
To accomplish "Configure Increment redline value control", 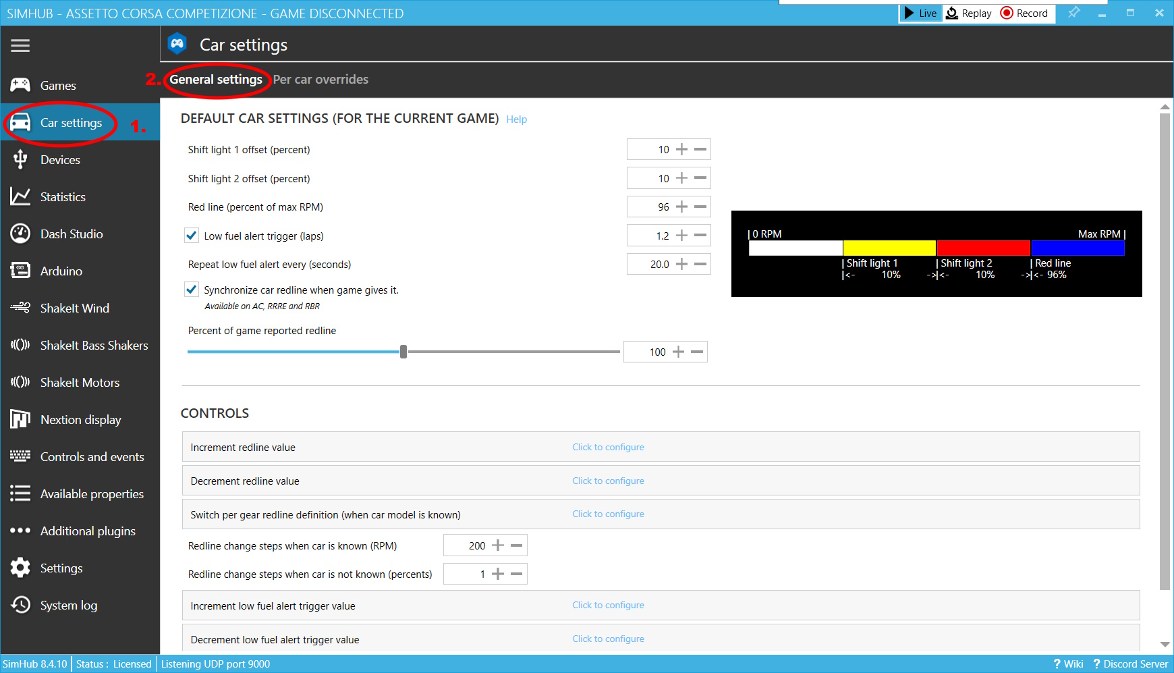I will pyautogui.click(x=608, y=447).
